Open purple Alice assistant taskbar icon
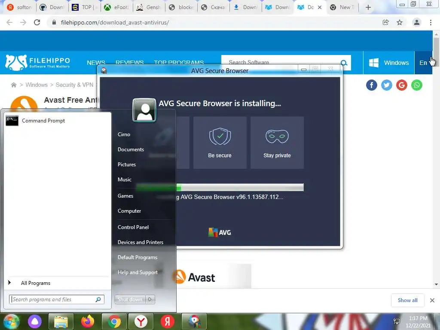Viewport: 440px width, 330px height. point(35,321)
